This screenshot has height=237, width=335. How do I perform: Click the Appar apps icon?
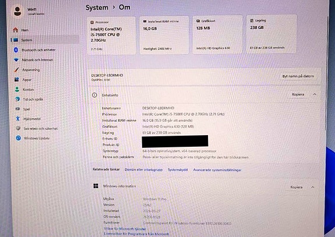17,80
